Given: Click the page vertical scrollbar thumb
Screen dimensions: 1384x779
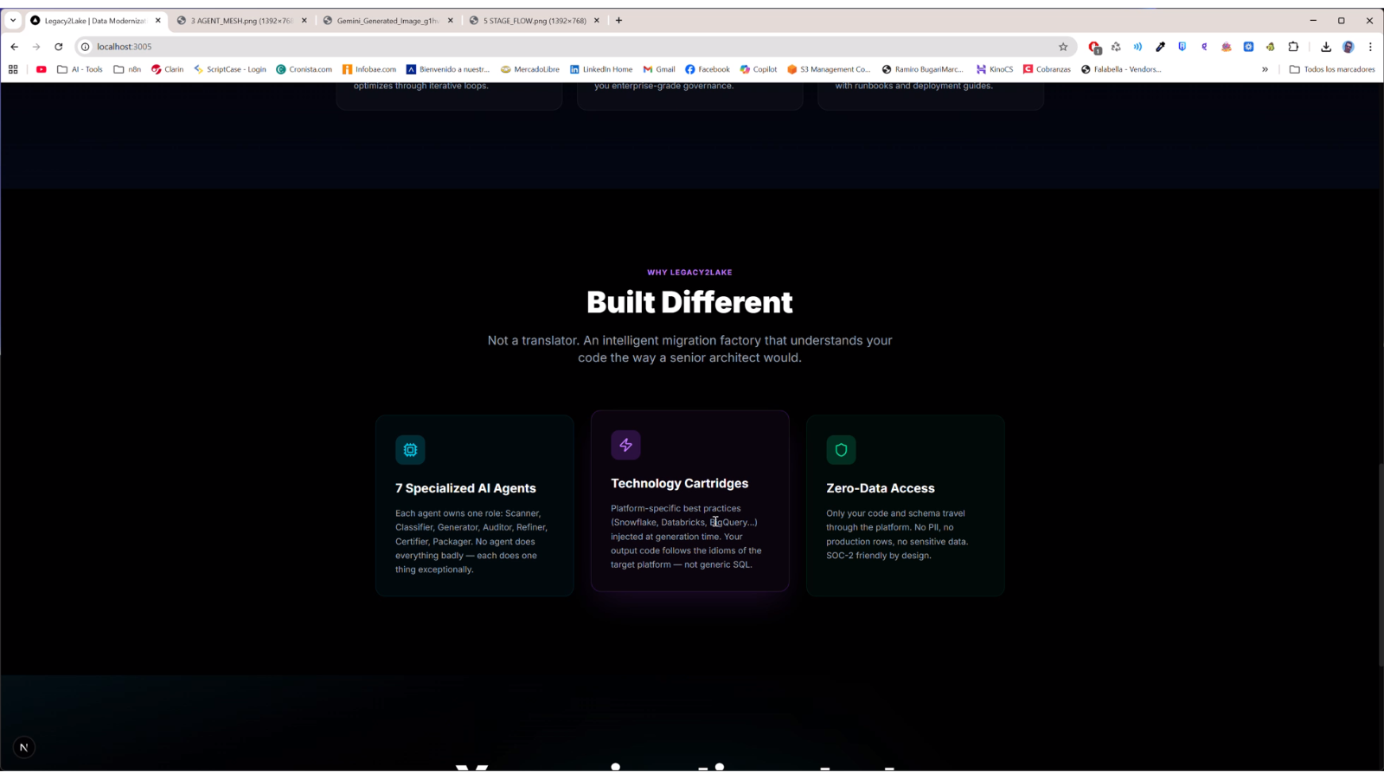Looking at the screenshot, I should (1380, 563).
